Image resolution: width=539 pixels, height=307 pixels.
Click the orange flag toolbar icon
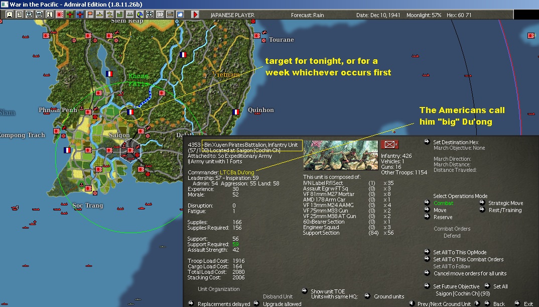[90, 15]
